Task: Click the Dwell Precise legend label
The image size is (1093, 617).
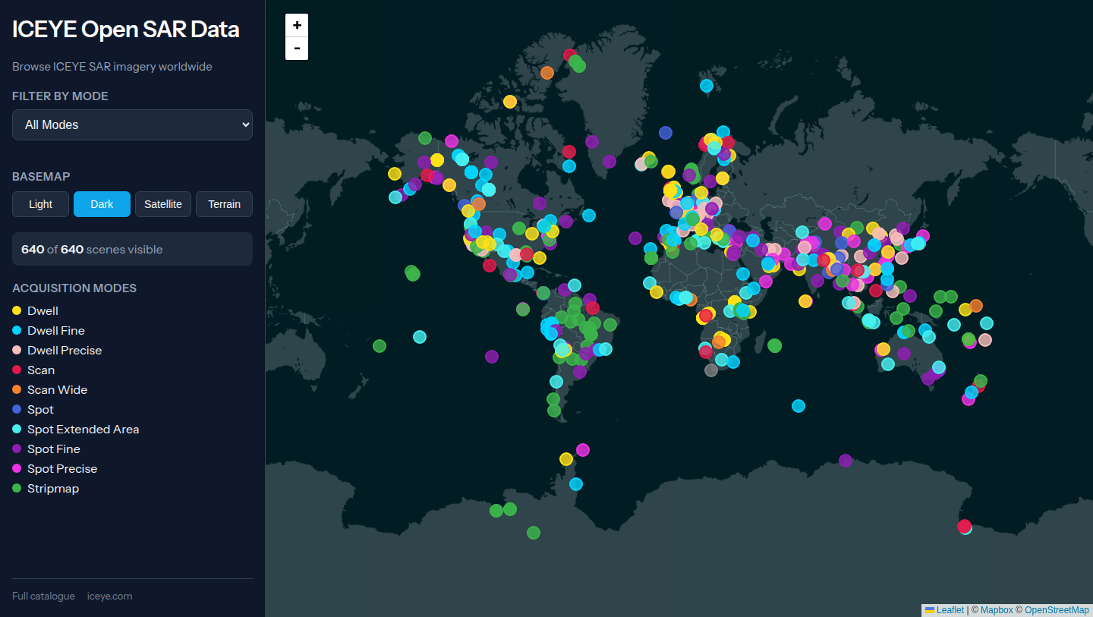Action: (x=65, y=351)
